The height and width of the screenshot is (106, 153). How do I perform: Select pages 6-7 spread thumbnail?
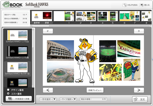pos(130,16)
